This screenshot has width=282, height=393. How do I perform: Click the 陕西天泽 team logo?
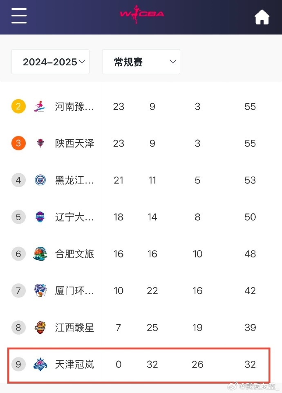[40, 143]
